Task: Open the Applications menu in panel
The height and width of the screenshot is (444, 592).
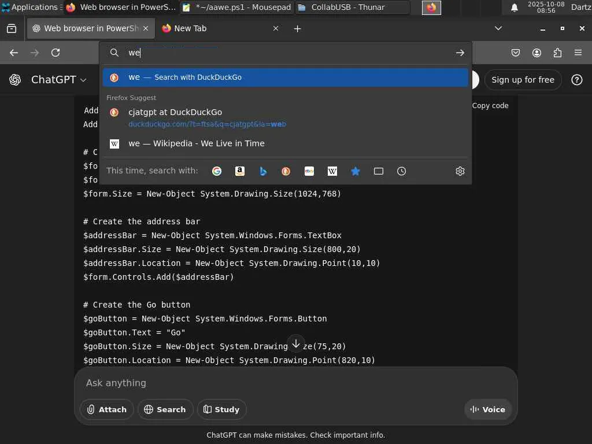Action: click(31, 7)
